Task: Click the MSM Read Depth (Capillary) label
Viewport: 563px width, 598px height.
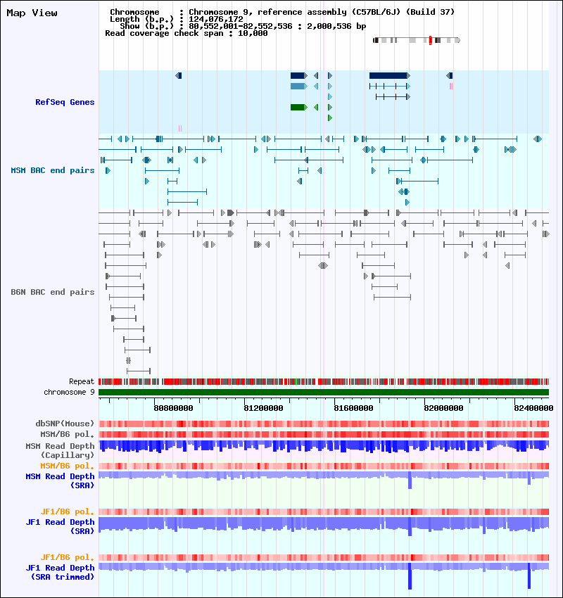Action: [x=60, y=450]
